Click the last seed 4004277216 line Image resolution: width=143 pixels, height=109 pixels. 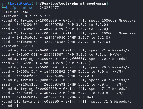coord(47,97)
